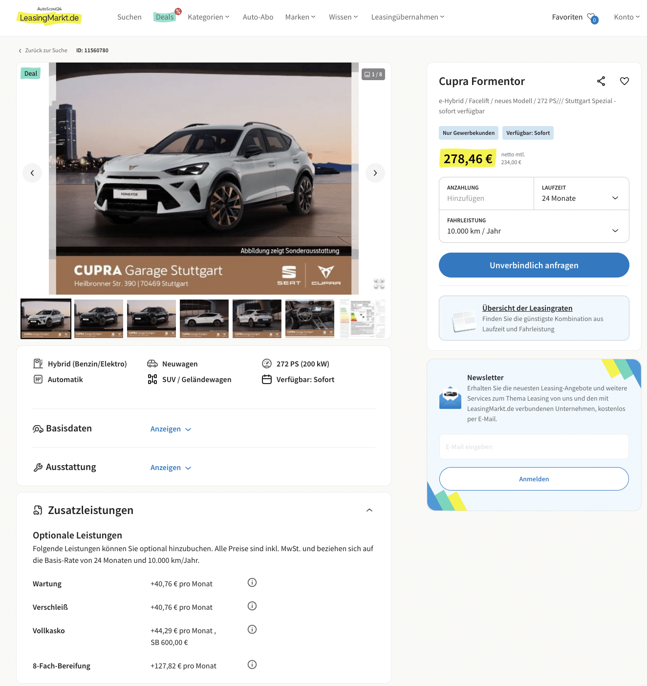Screen dimensions: 647x686
Task: Open the Deals navigation item
Action: point(165,17)
